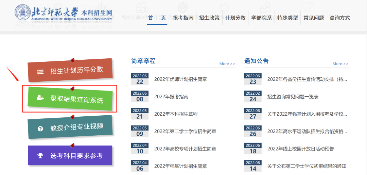Click the 2022.02 24 date badge
This screenshot has width=367, height=175.
(253, 97)
